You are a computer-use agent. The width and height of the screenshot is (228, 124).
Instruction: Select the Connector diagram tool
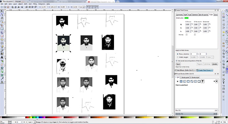click(x=2, y=83)
